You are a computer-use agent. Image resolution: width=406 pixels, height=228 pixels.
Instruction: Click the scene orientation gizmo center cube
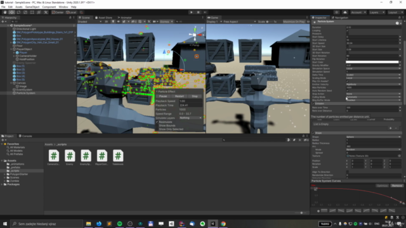click(x=195, y=35)
